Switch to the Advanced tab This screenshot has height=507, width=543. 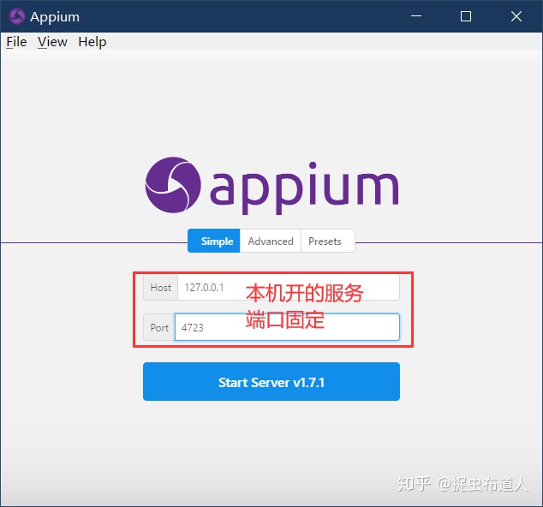[x=271, y=241]
